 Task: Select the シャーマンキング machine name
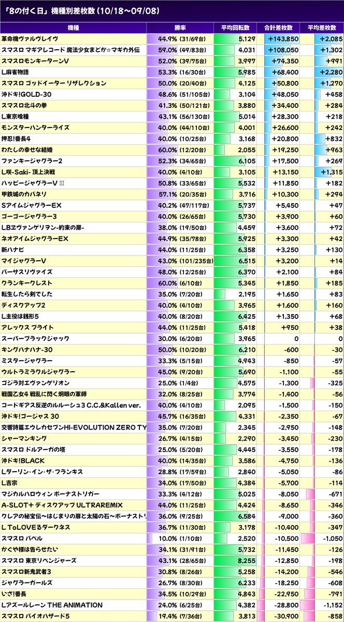point(24,438)
